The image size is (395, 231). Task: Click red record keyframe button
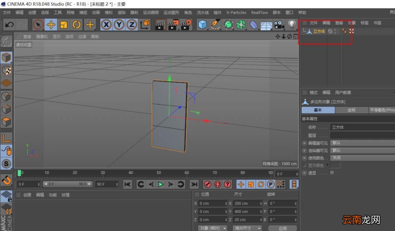pos(208,184)
